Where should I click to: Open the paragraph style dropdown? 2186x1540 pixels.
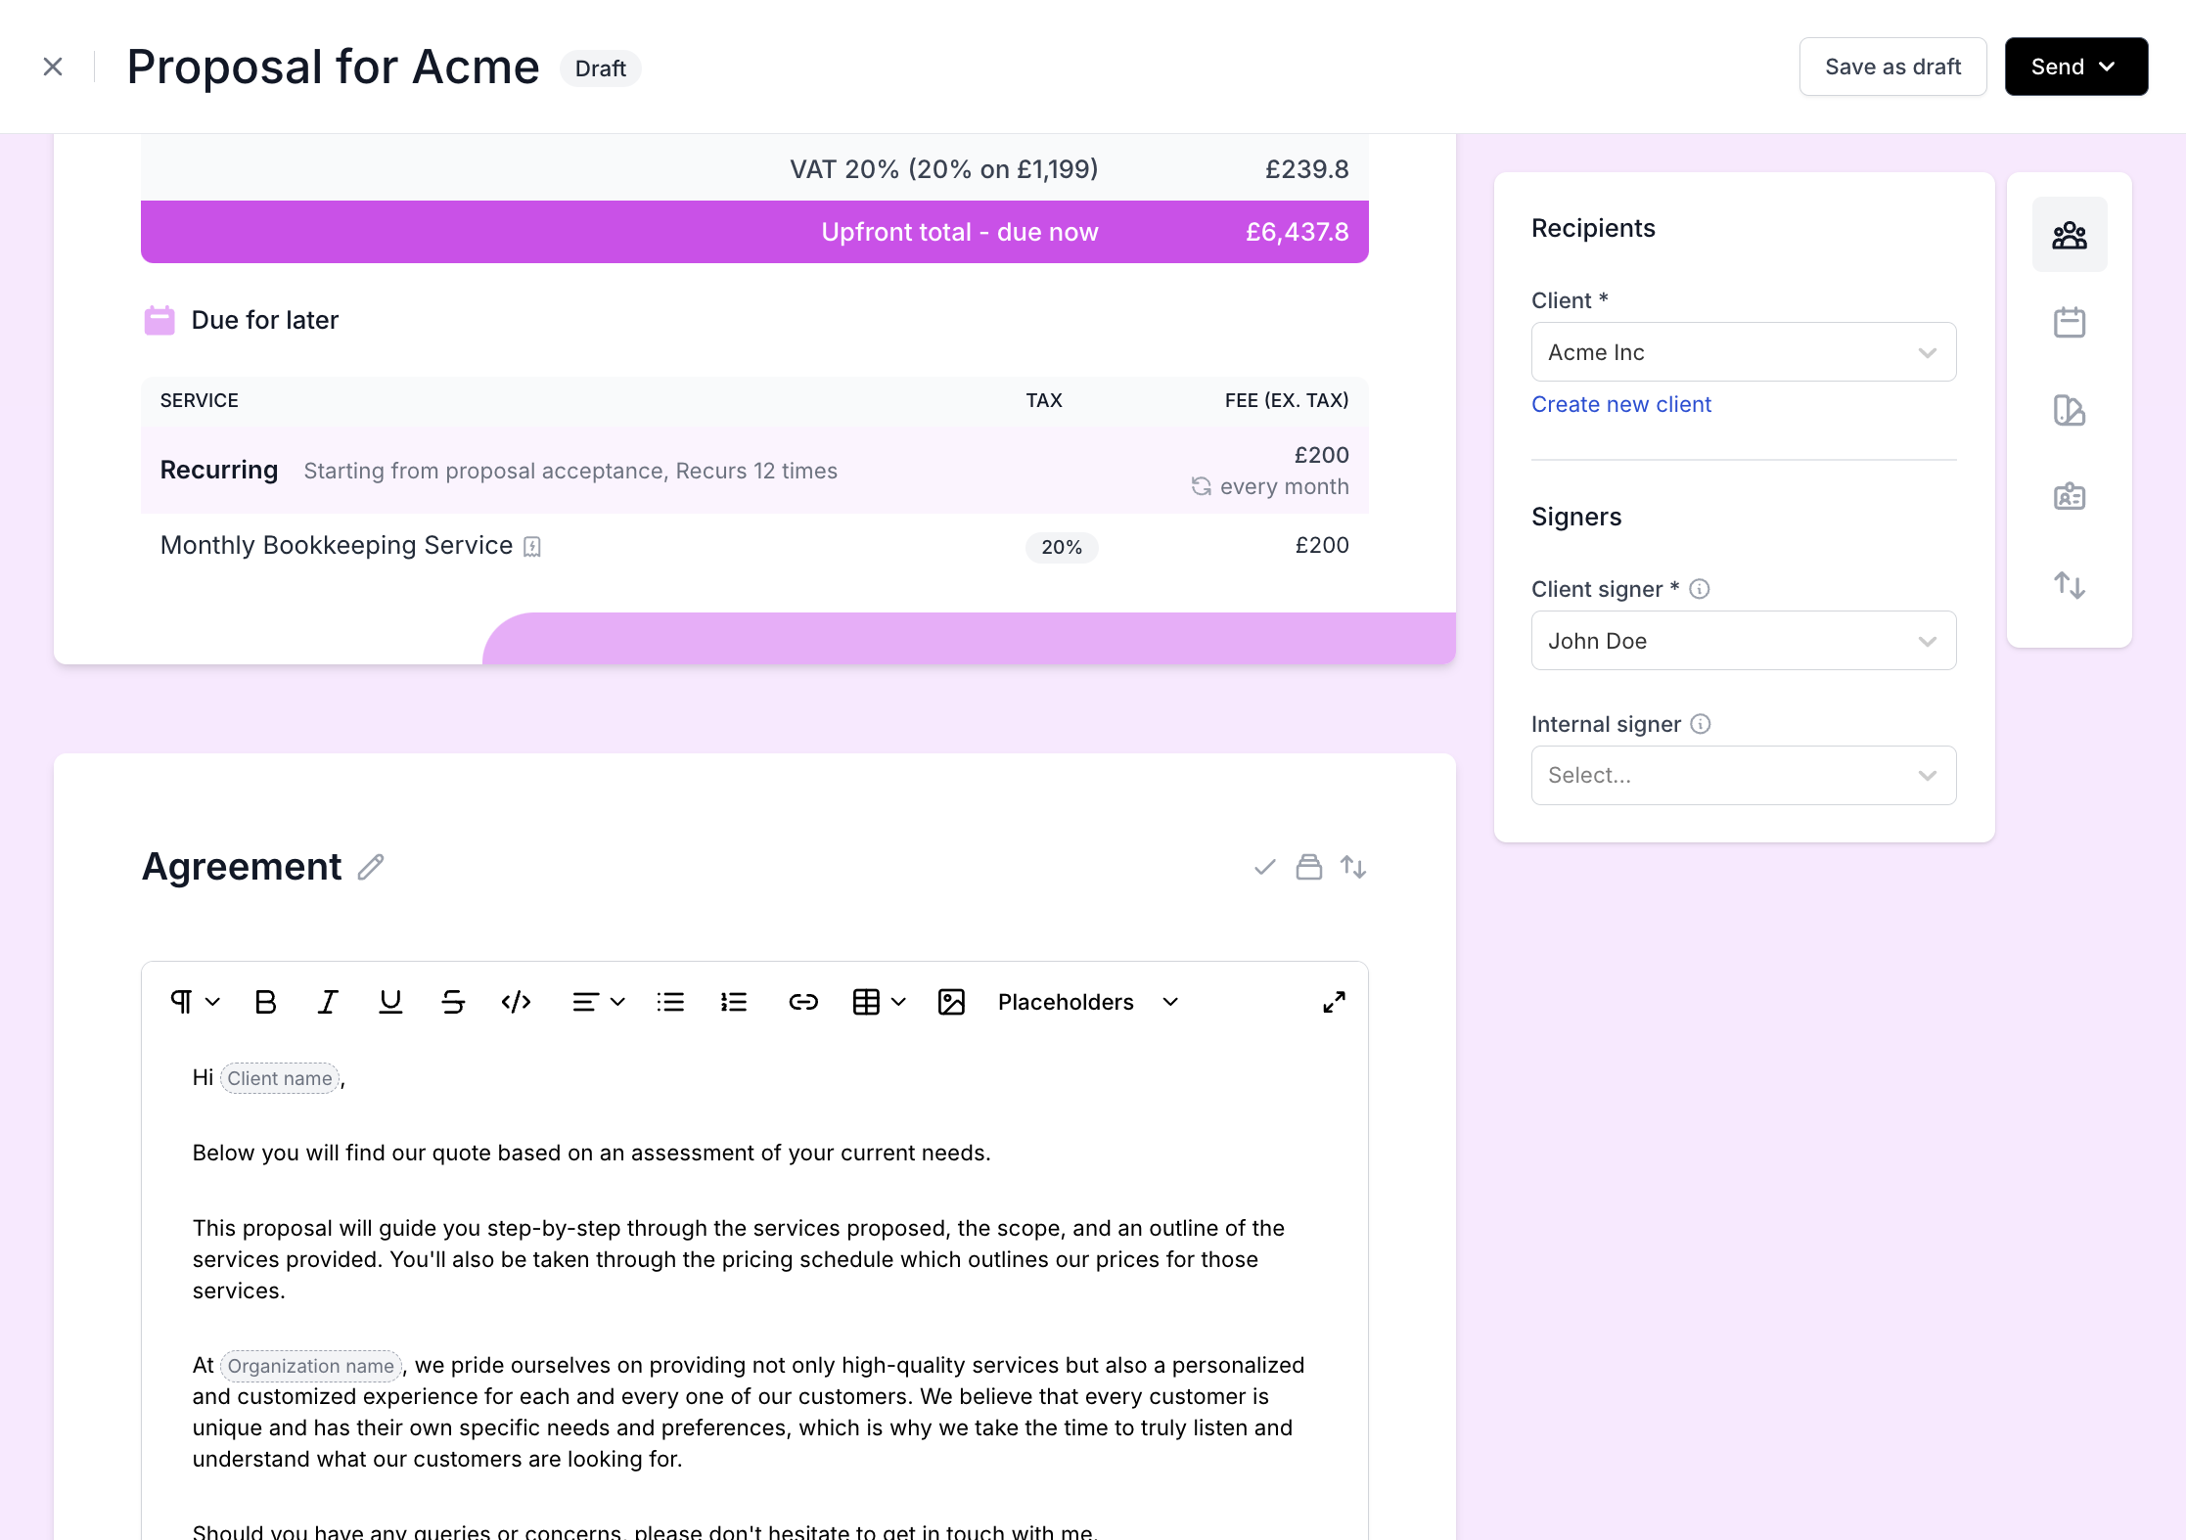click(x=195, y=1002)
